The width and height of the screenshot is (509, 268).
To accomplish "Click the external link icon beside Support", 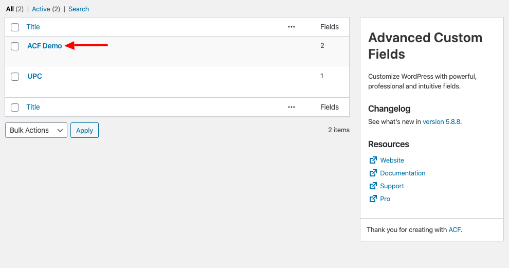I will [x=373, y=186].
